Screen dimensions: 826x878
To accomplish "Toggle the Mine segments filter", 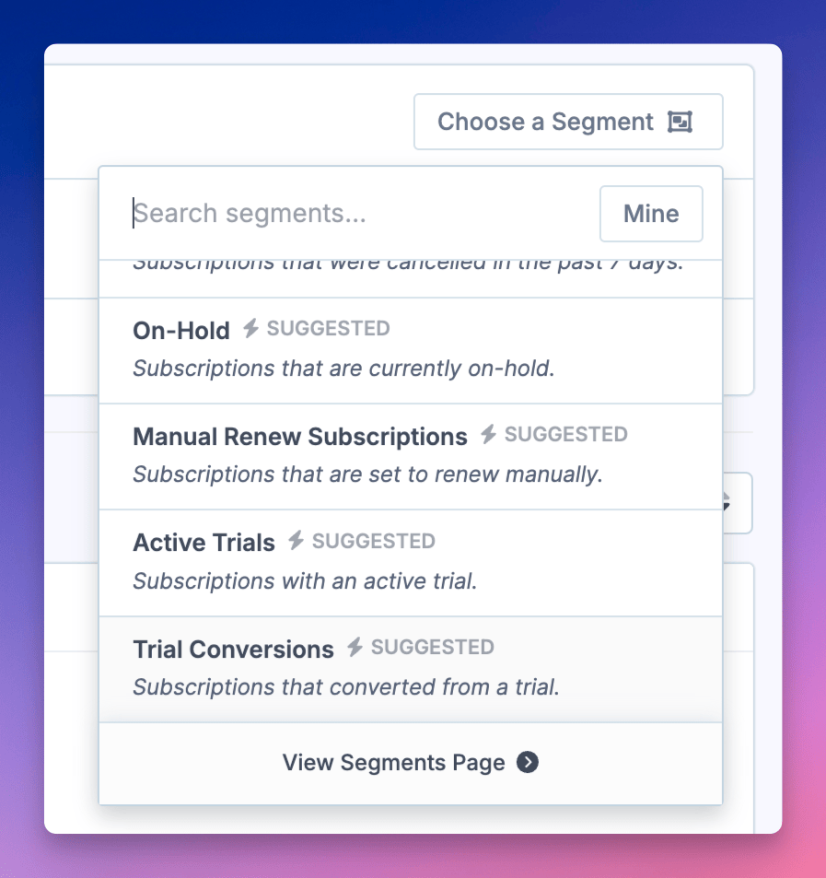I will click(651, 214).
